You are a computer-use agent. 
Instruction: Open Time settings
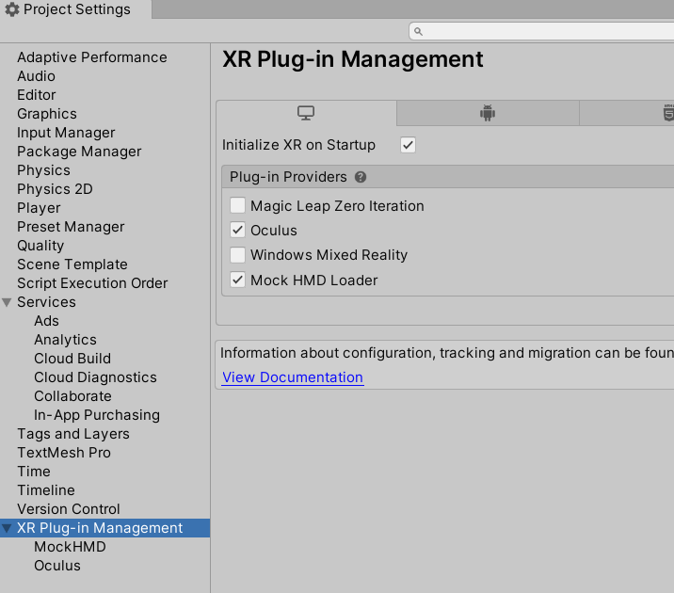pyautogui.click(x=34, y=472)
